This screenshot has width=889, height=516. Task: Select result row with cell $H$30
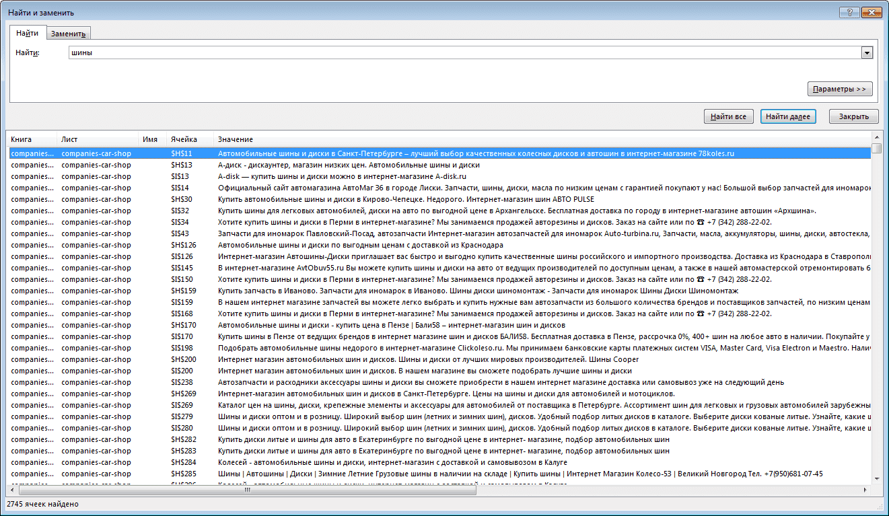(439, 199)
